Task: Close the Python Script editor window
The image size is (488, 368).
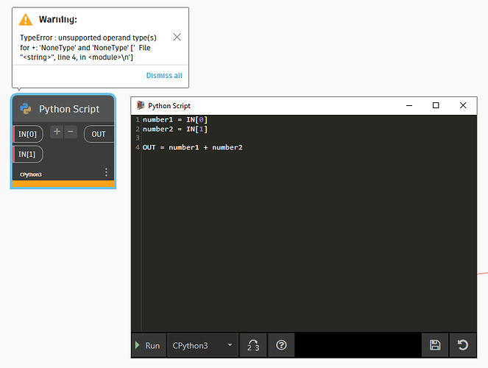Action: 463,105
